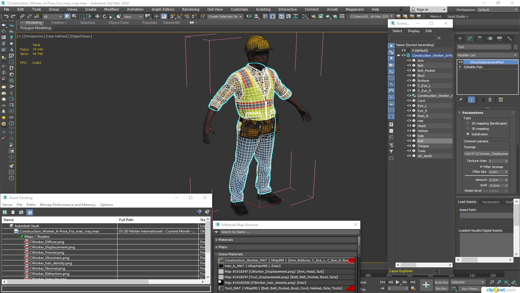Open the Rendering menu

tap(191, 9)
